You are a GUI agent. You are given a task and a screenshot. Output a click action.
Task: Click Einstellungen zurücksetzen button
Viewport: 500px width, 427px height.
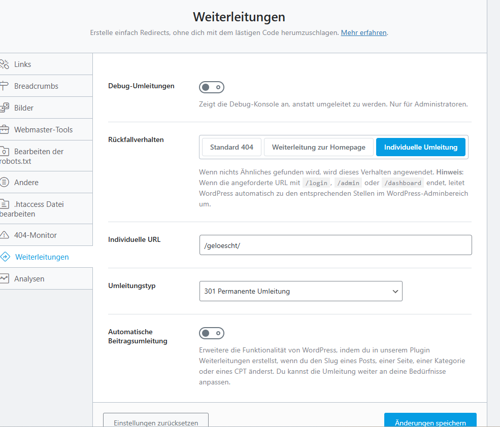pos(155,422)
